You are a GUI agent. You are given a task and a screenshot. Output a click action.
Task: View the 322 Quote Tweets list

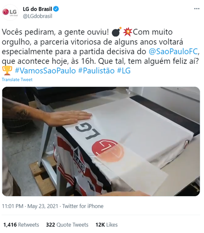click(x=67, y=225)
